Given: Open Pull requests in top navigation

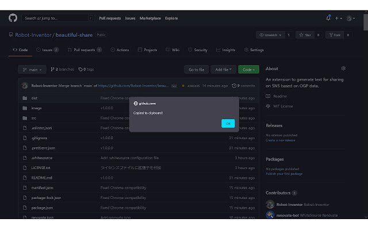Looking at the screenshot, I should tap(110, 18).
